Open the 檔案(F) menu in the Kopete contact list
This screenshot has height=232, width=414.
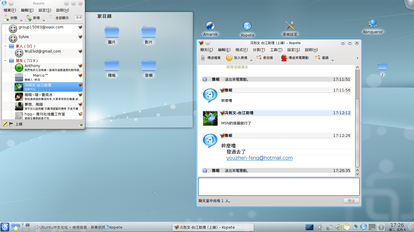10,10
